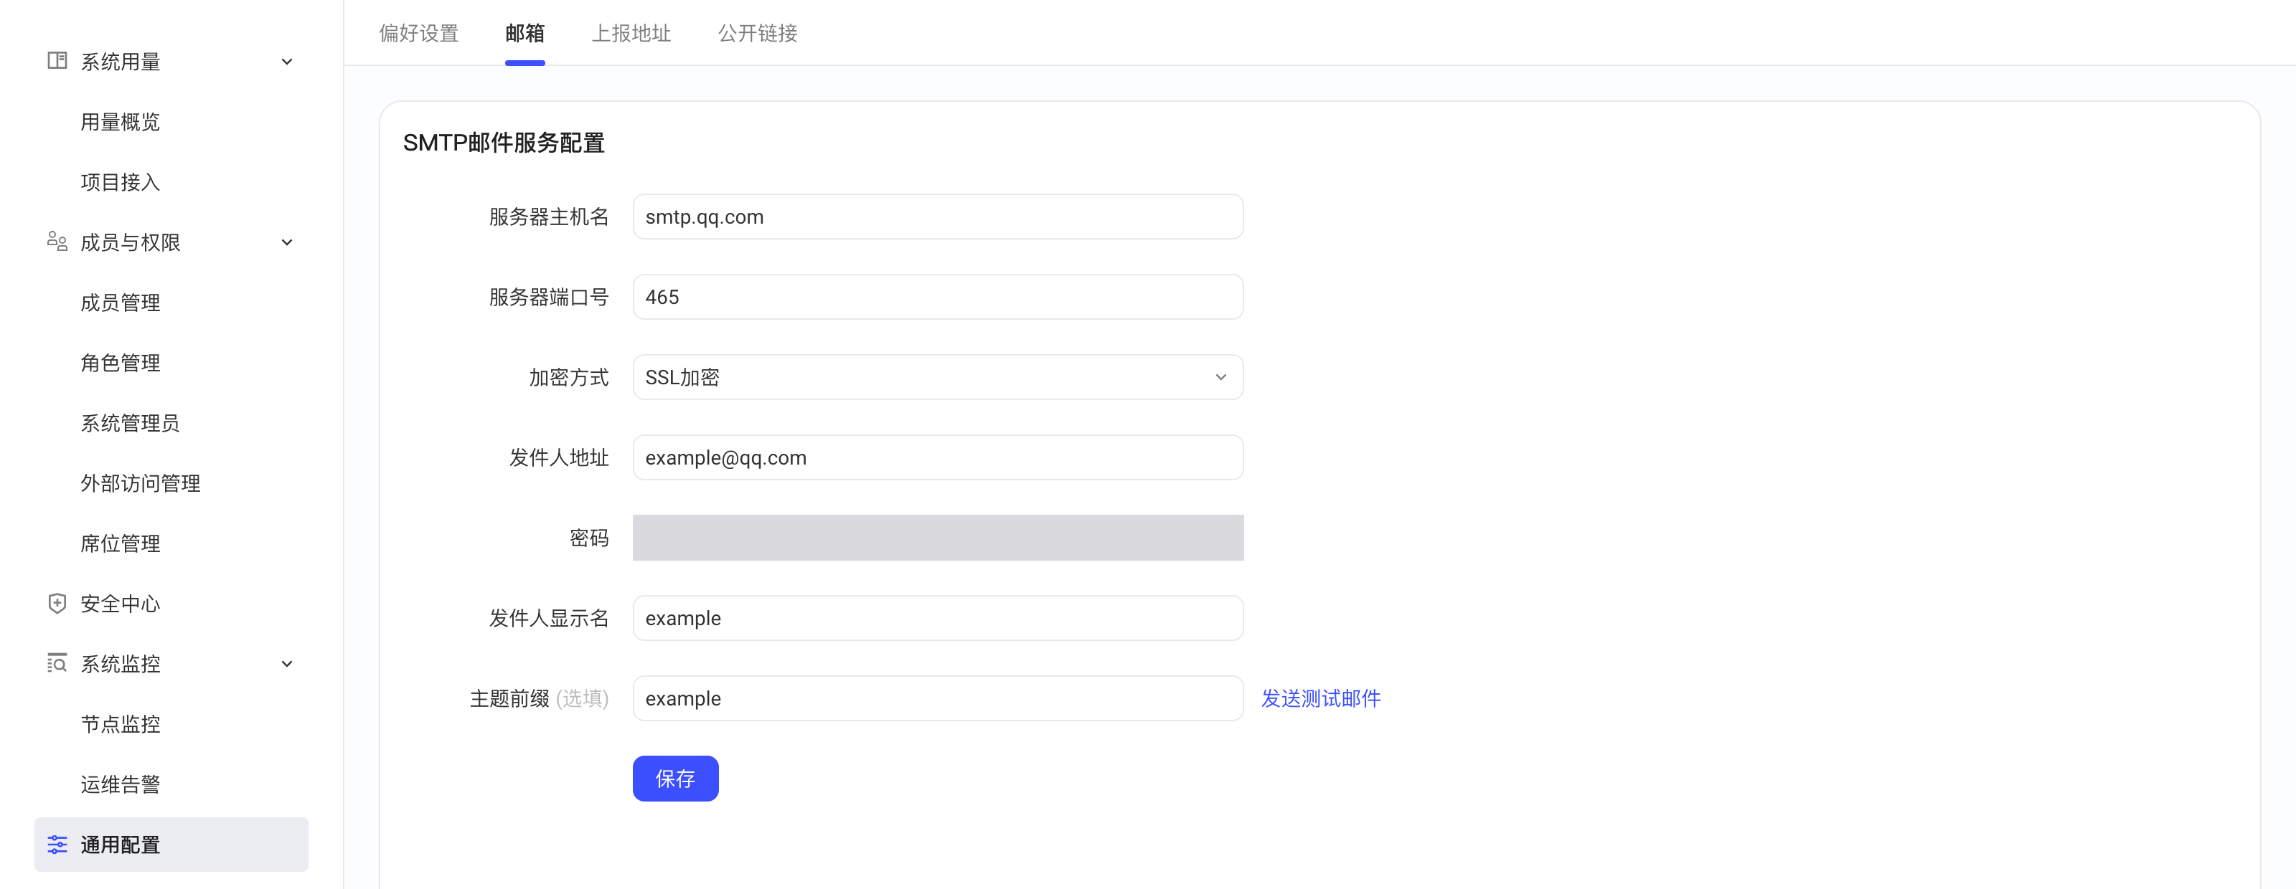
Task: Select the 通用配置 menu item
Action: click(171, 844)
